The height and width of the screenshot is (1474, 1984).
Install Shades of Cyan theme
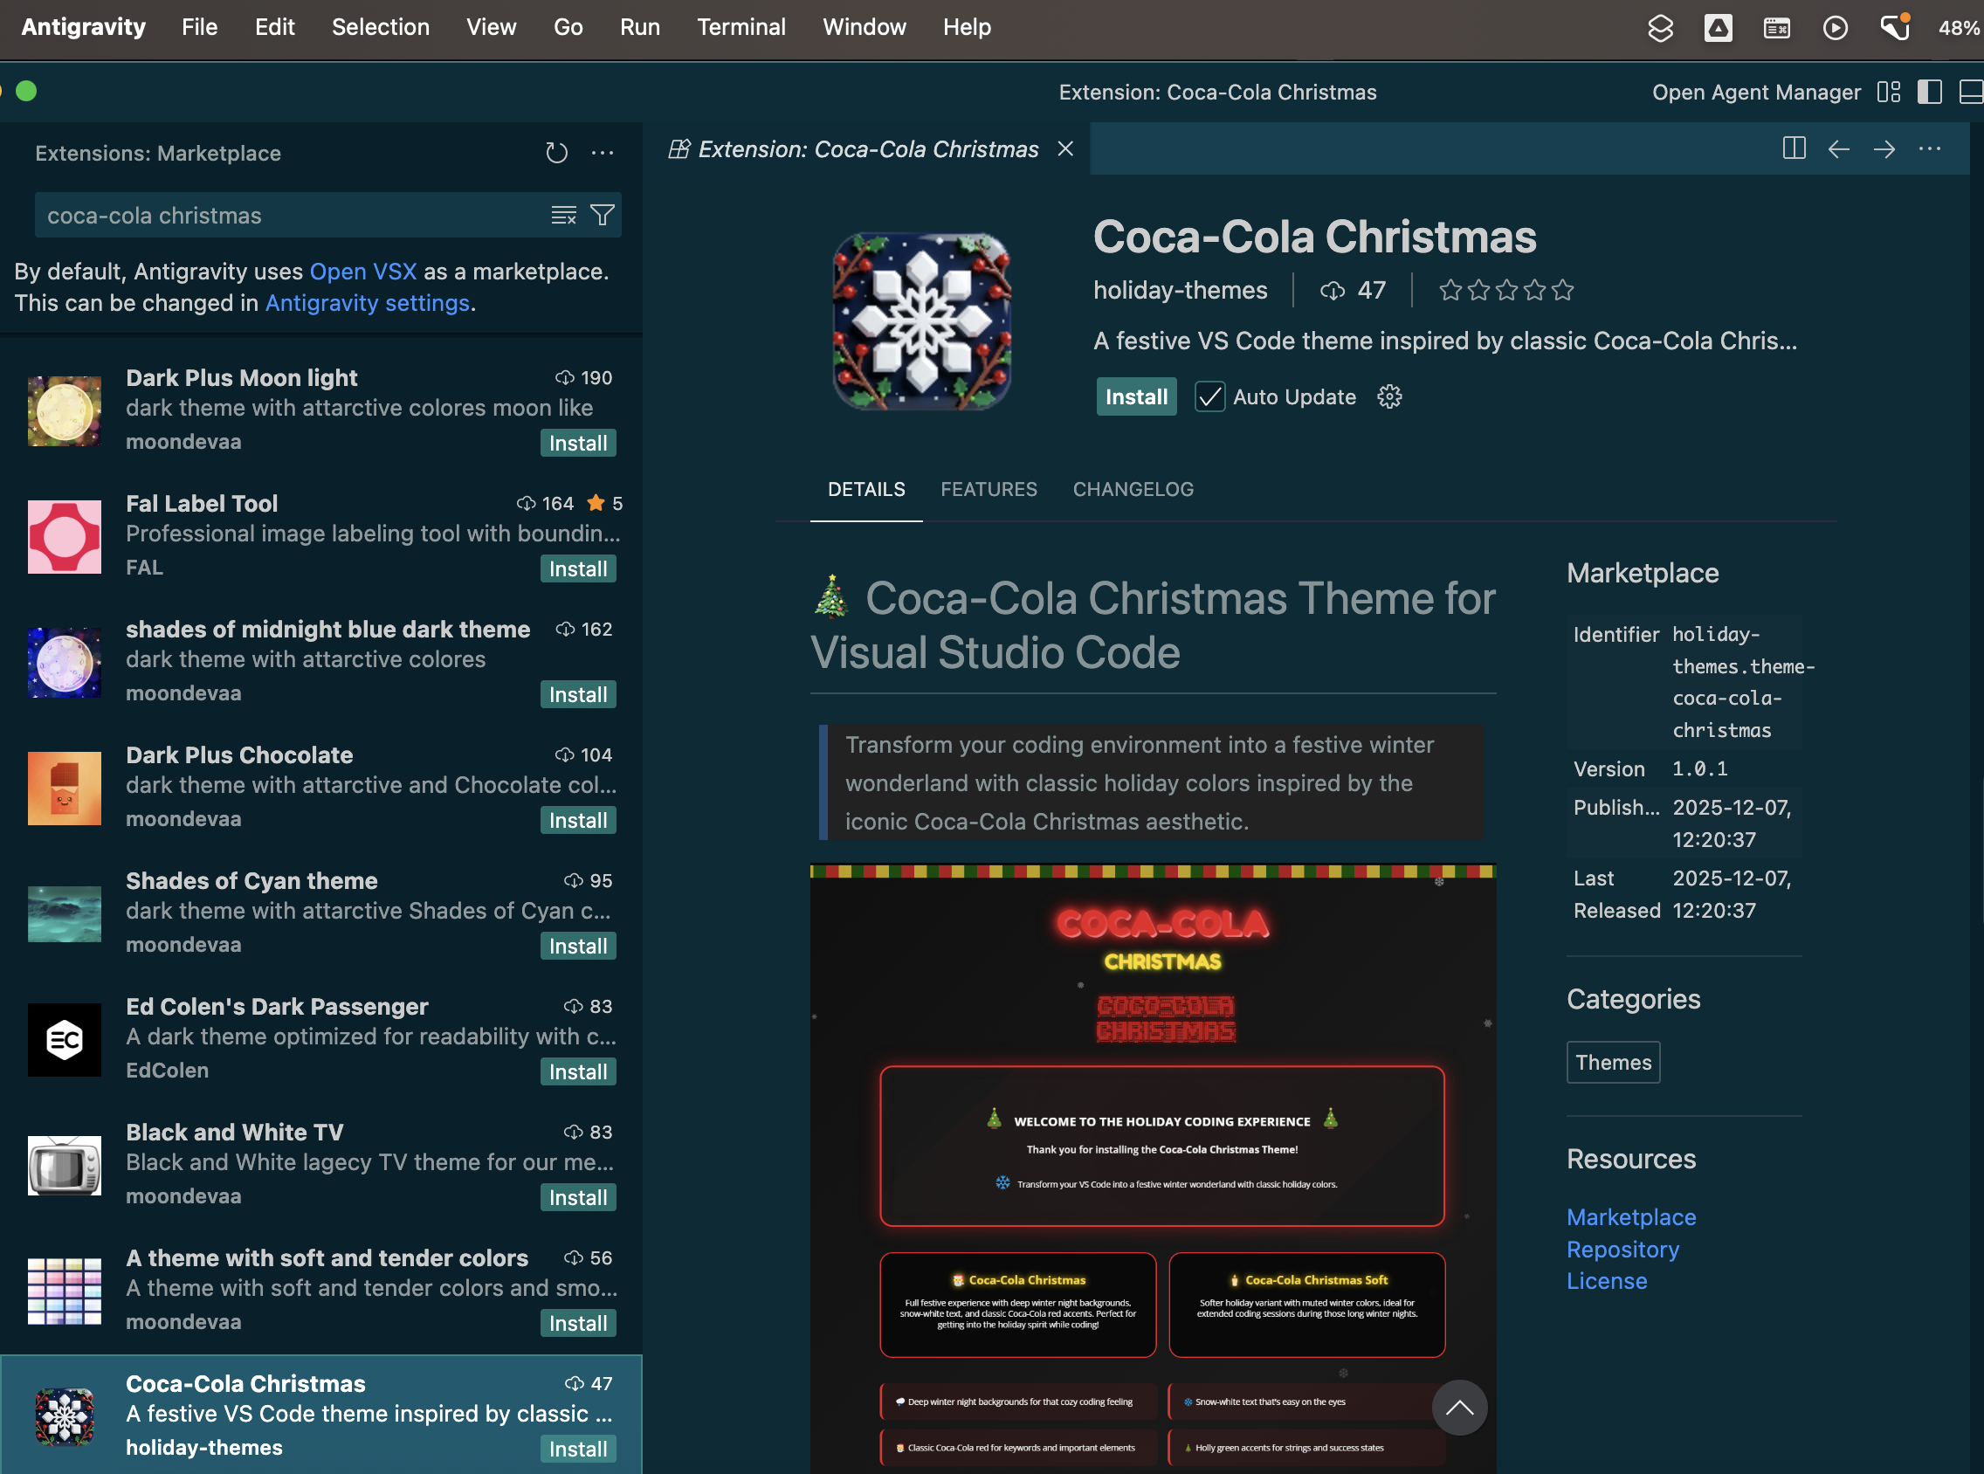click(578, 947)
